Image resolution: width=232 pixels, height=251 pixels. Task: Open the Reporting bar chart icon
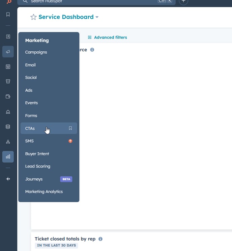(8, 157)
